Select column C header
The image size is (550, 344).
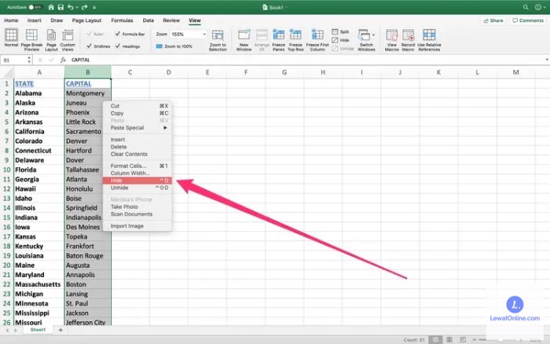pos(130,72)
